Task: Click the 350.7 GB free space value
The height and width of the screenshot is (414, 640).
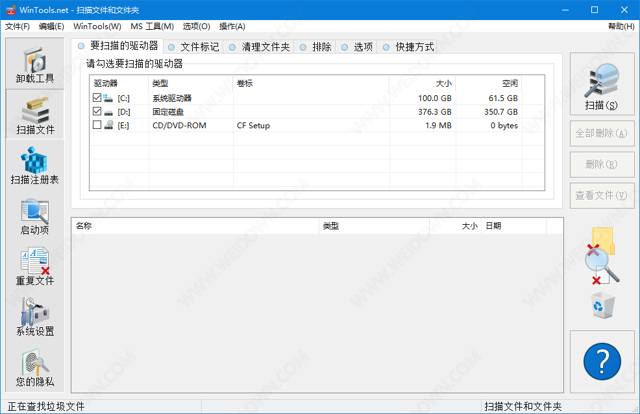Action: (501, 111)
